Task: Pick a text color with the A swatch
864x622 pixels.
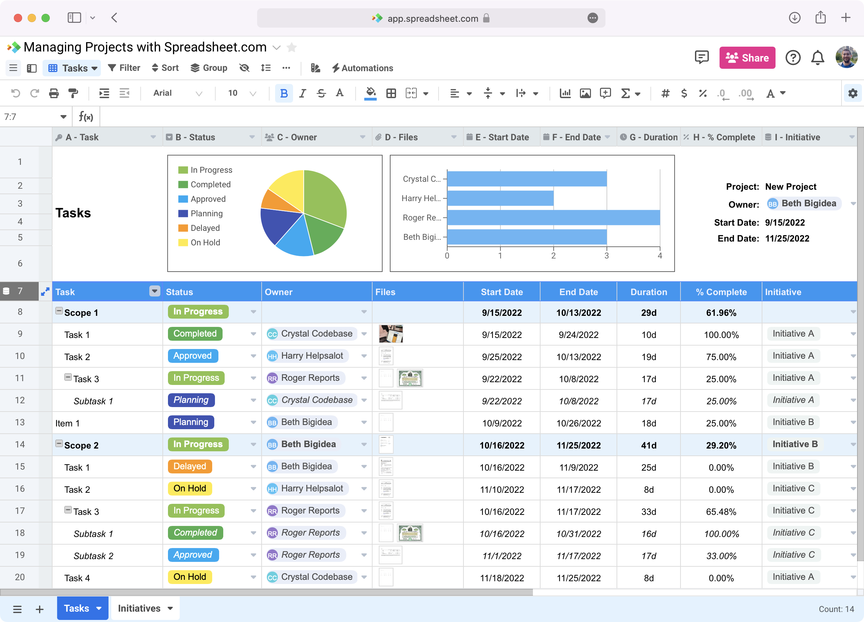Action: click(771, 93)
